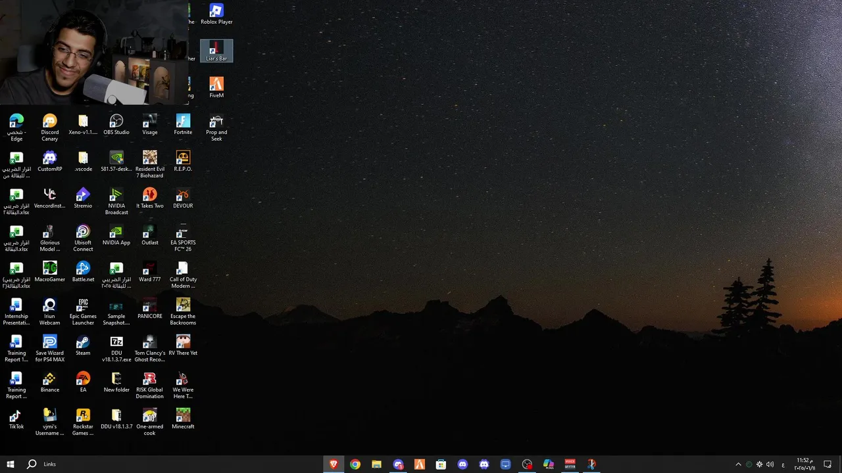Select the Ubisoft Connect desktop shortcut
The width and height of the screenshot is (842, 473).
83,238
